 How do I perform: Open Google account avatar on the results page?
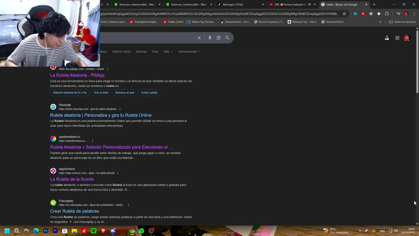click(407, 38)
